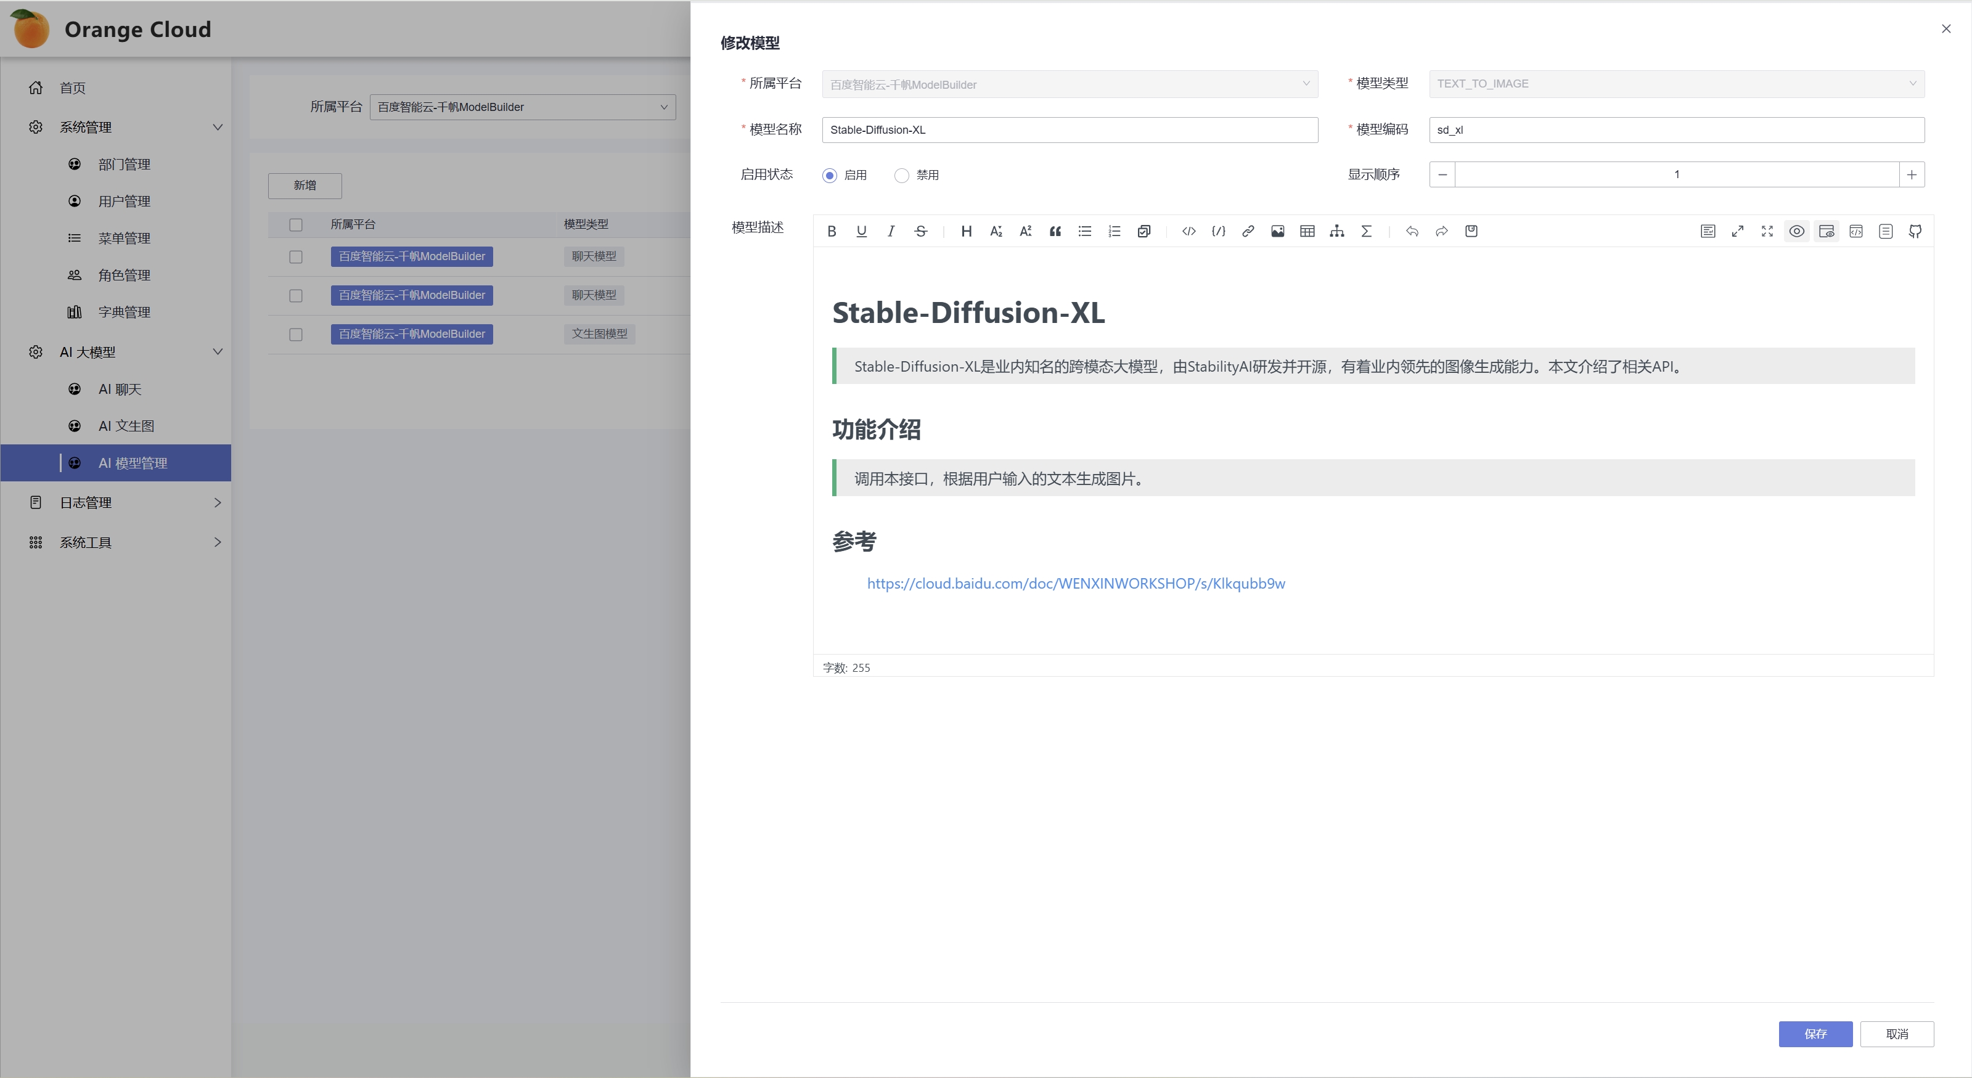Viewport: 1972px width, 1078px height.
Task: Click the 保存 button
Action: [x=1815, y=1034]
